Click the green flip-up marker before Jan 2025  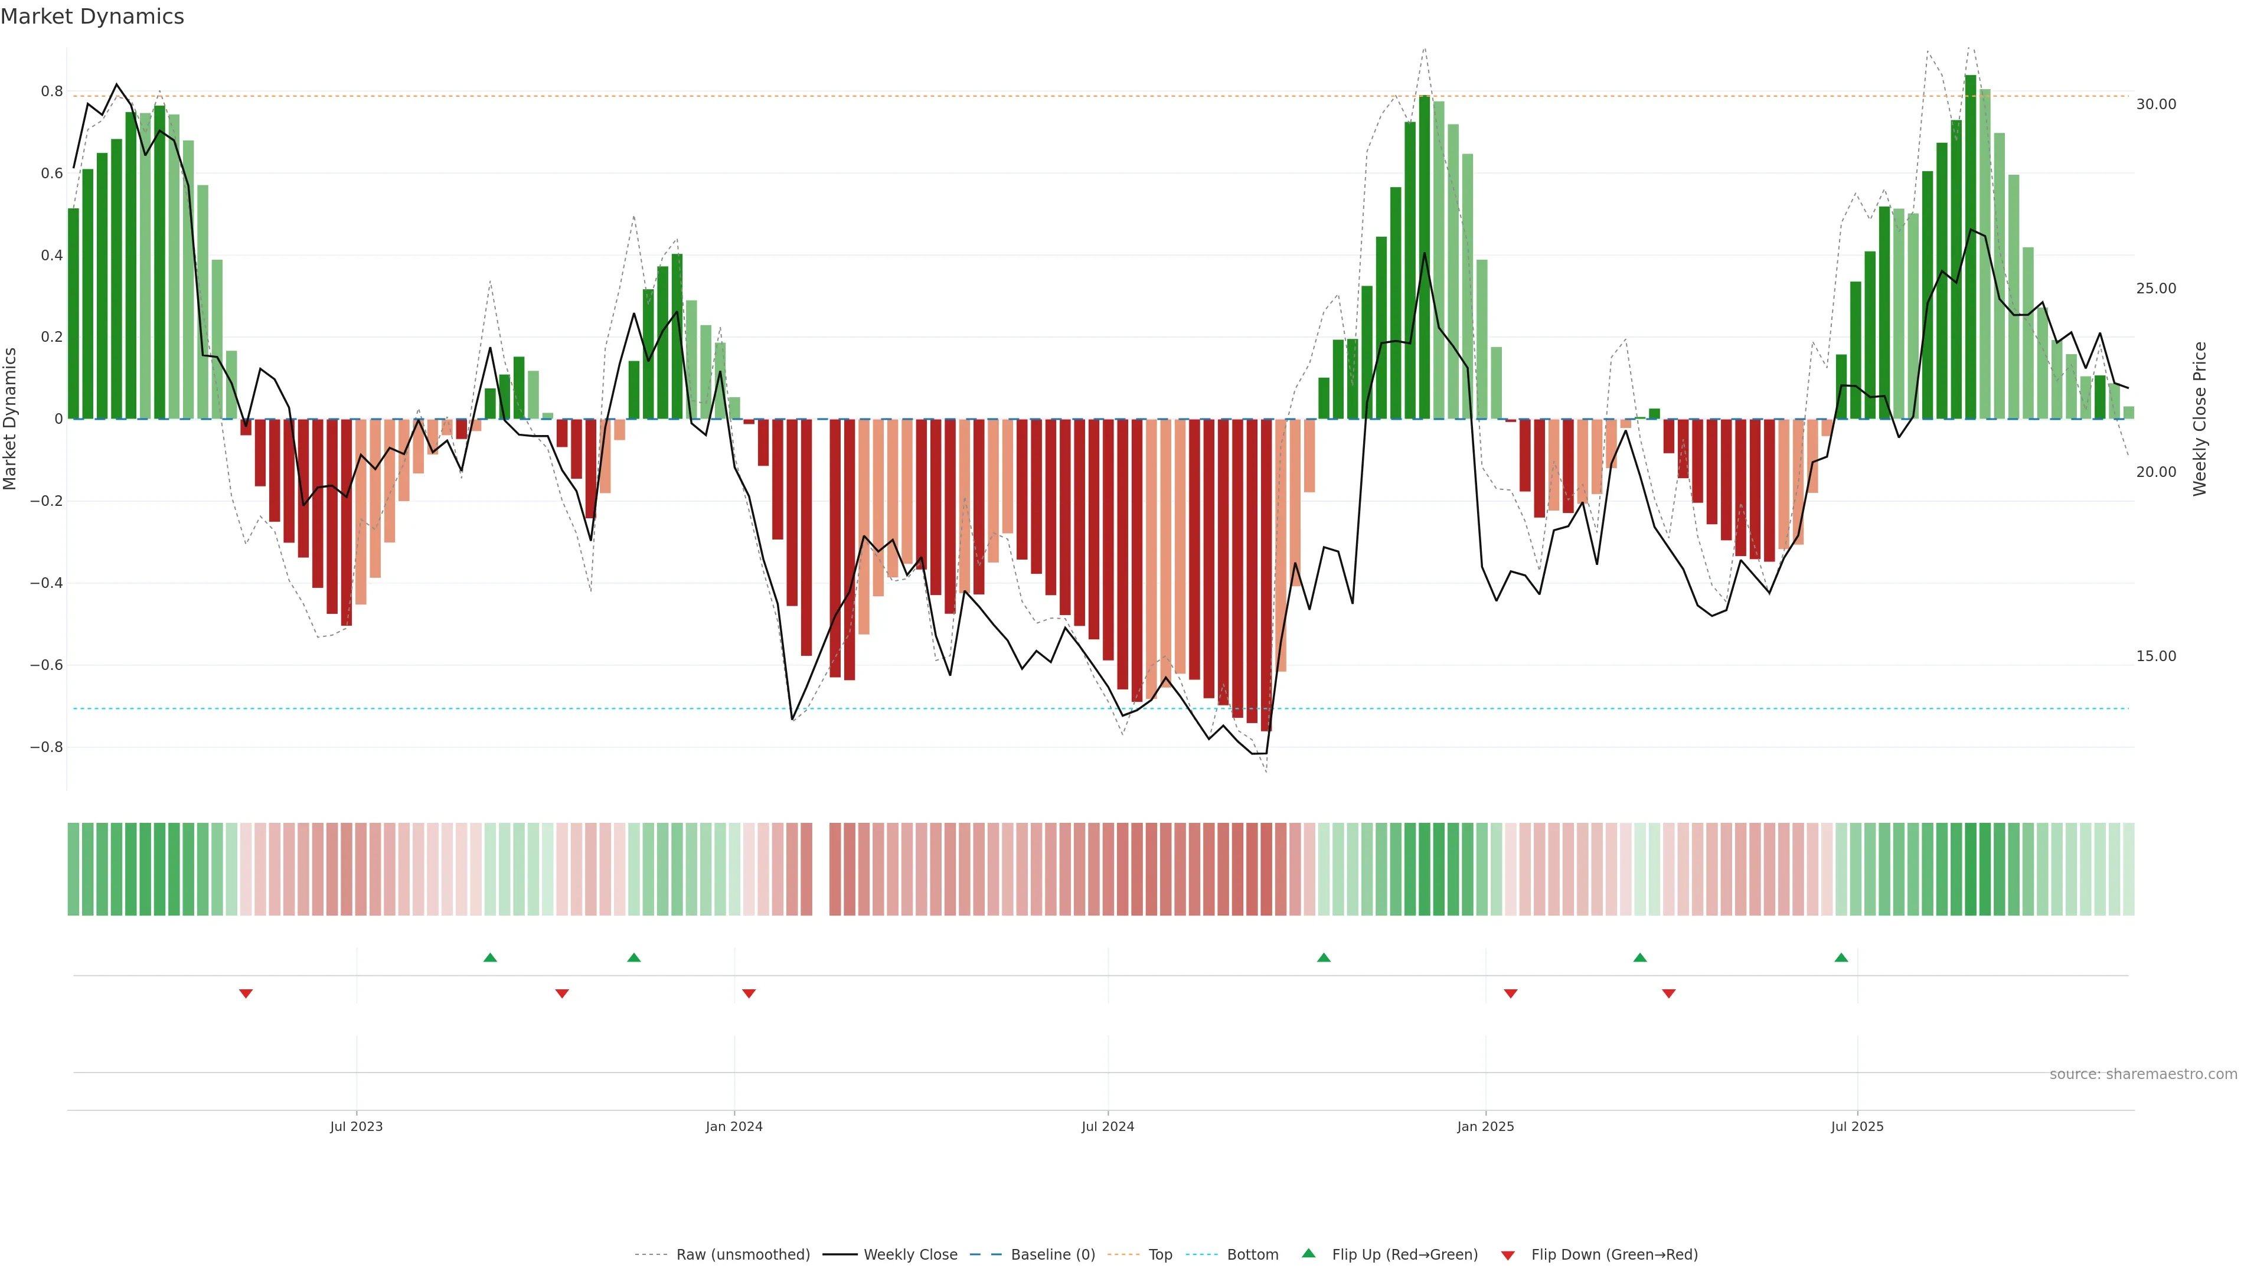click(x=1324, y=957)
